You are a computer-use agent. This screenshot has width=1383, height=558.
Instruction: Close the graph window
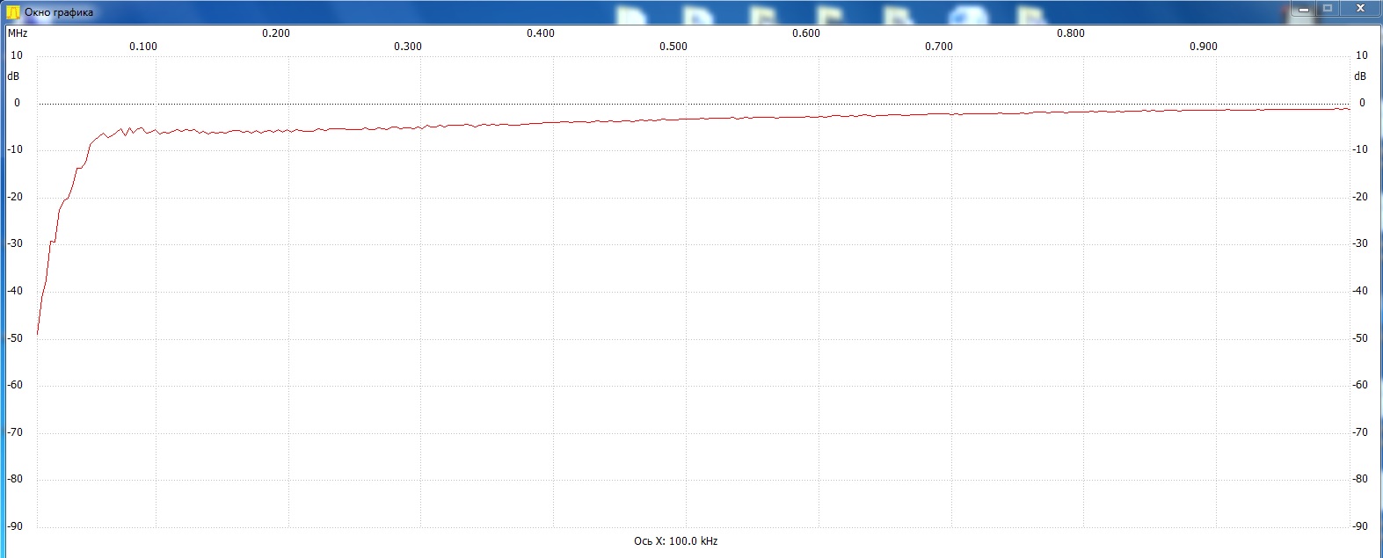(1360, 9)
